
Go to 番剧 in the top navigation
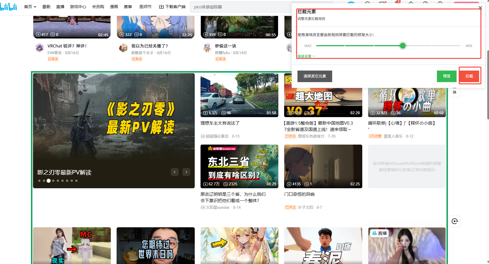(46, 7)
